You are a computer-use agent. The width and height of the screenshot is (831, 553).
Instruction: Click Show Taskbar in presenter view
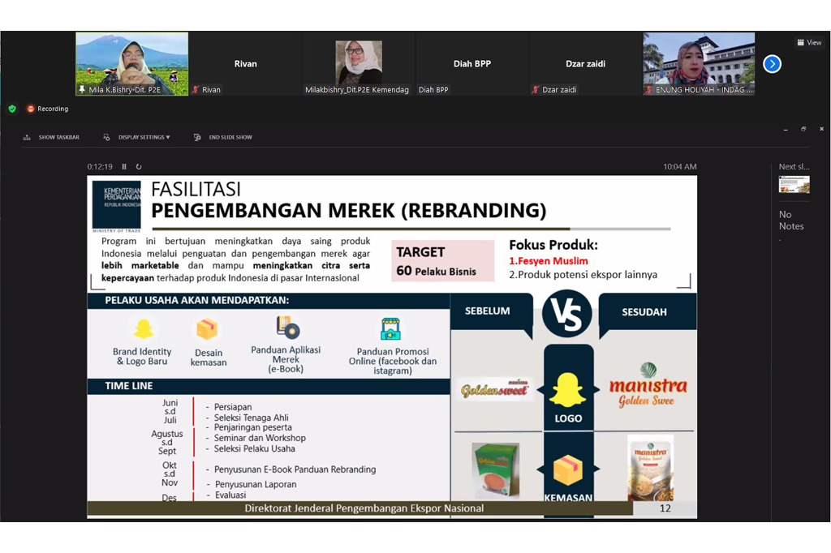[x=51, y=137]
